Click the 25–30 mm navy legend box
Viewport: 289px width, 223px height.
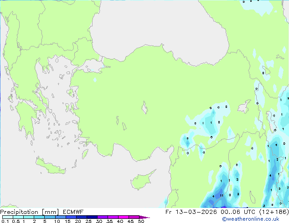coord(92,217)
